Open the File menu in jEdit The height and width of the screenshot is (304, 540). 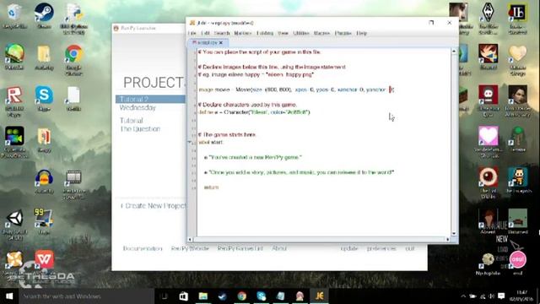pos(192,33)
